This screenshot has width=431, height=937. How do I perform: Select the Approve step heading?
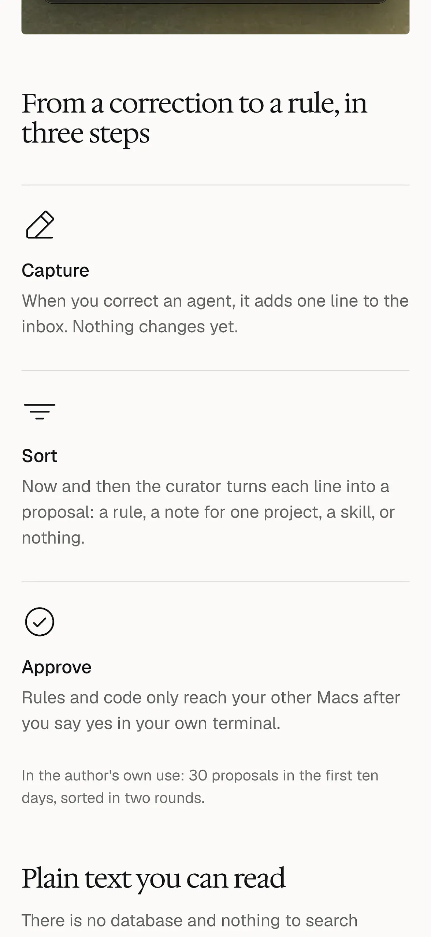click(x=56, y=667)
